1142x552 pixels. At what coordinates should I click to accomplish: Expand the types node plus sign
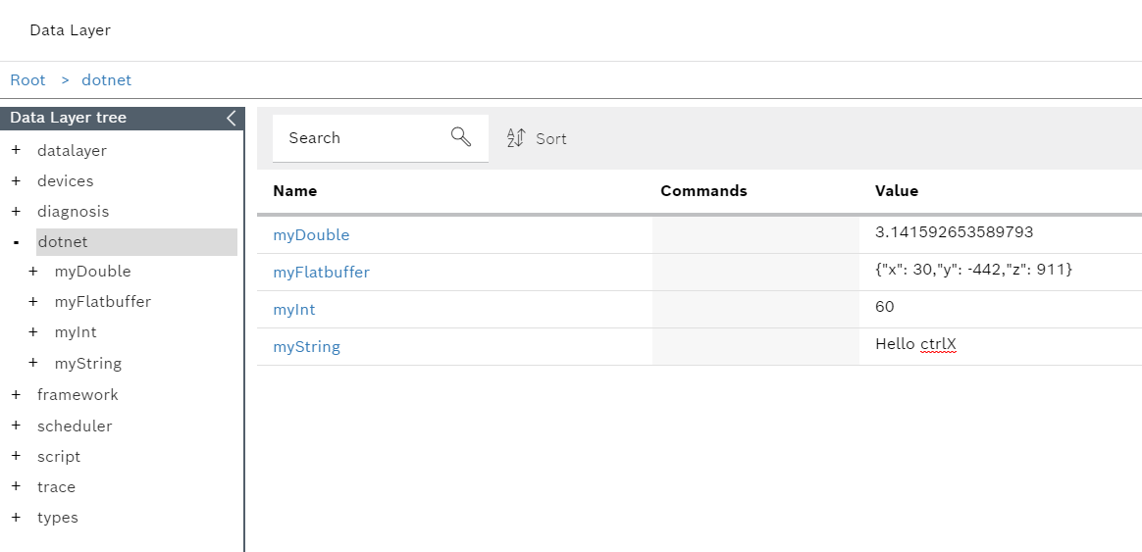[16, 518]
